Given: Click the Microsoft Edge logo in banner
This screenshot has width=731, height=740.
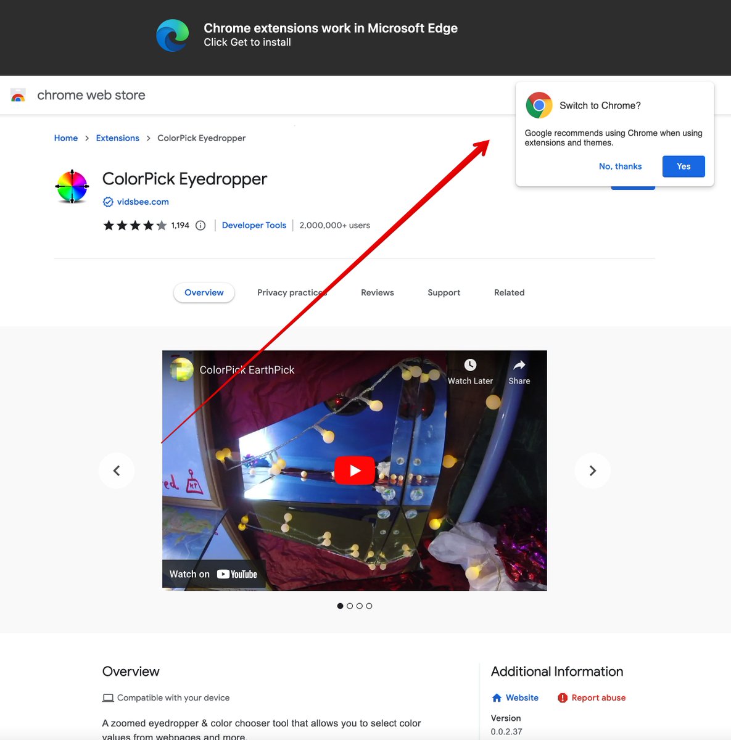Looking at the screenshot, I should 173,35.
